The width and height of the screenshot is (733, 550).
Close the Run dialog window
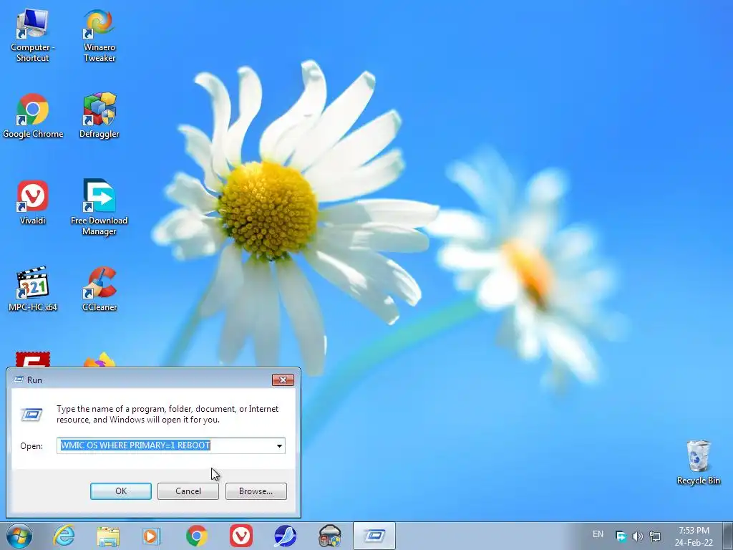click(283, 380)
